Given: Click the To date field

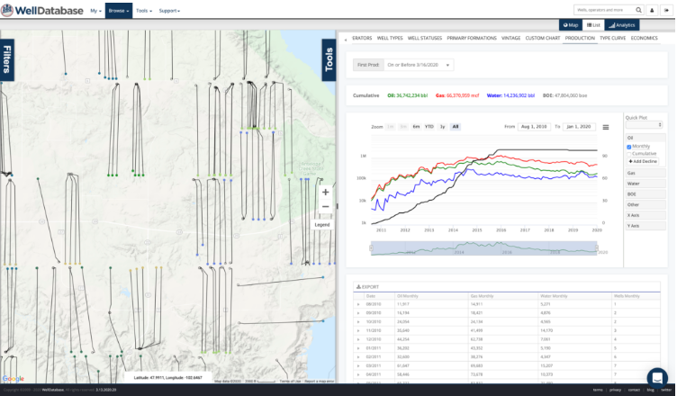Looking at the screenshot, I should tap(579, 127).
